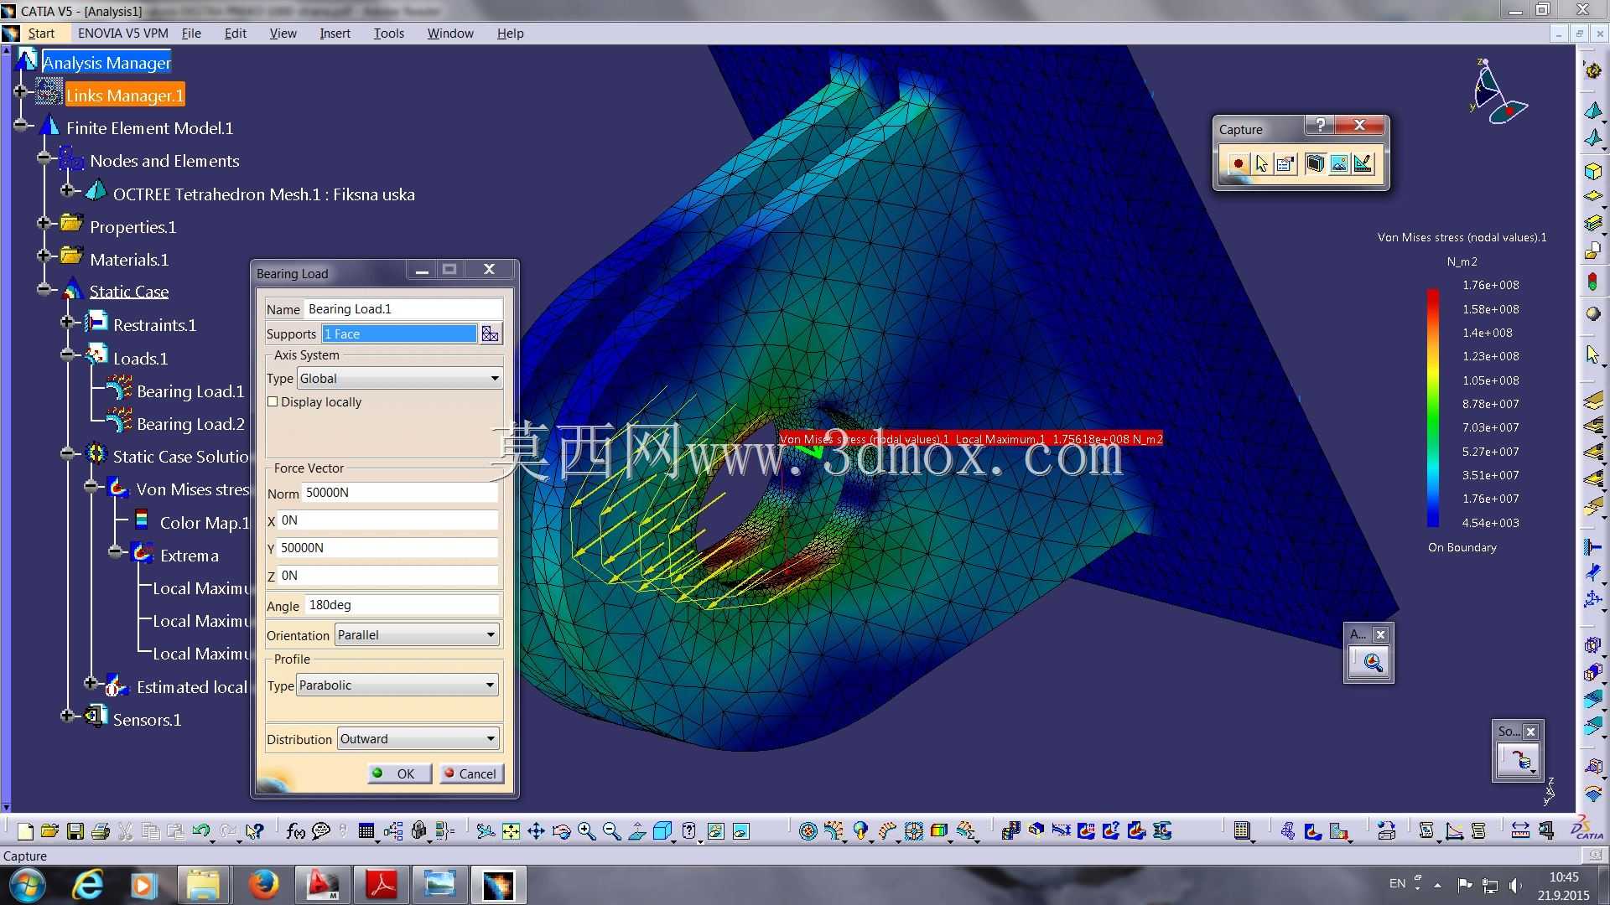The height and width of the screenshot is (905, 1610).
Task: Activate the What's This help pointer
Action: 255,831
